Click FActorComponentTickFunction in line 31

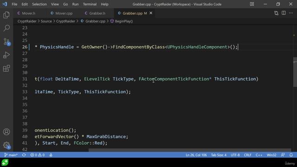pyautogui.click(x=174, y=79)
